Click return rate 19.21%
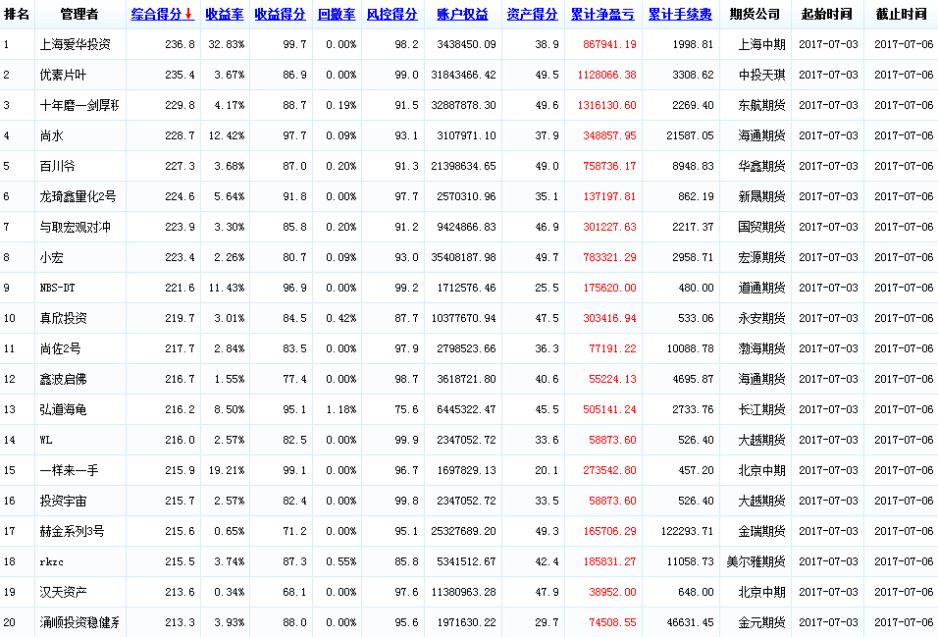This screenshot has height=637, width=938. click(226, 470)
